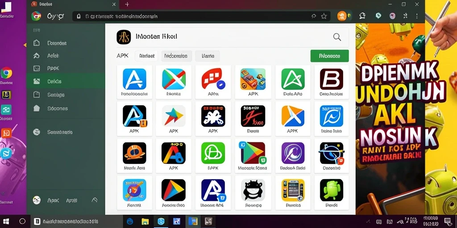Select the Nariaet filter chip
The width and height of the screenshot is (457, 228).
coord(146,56)
